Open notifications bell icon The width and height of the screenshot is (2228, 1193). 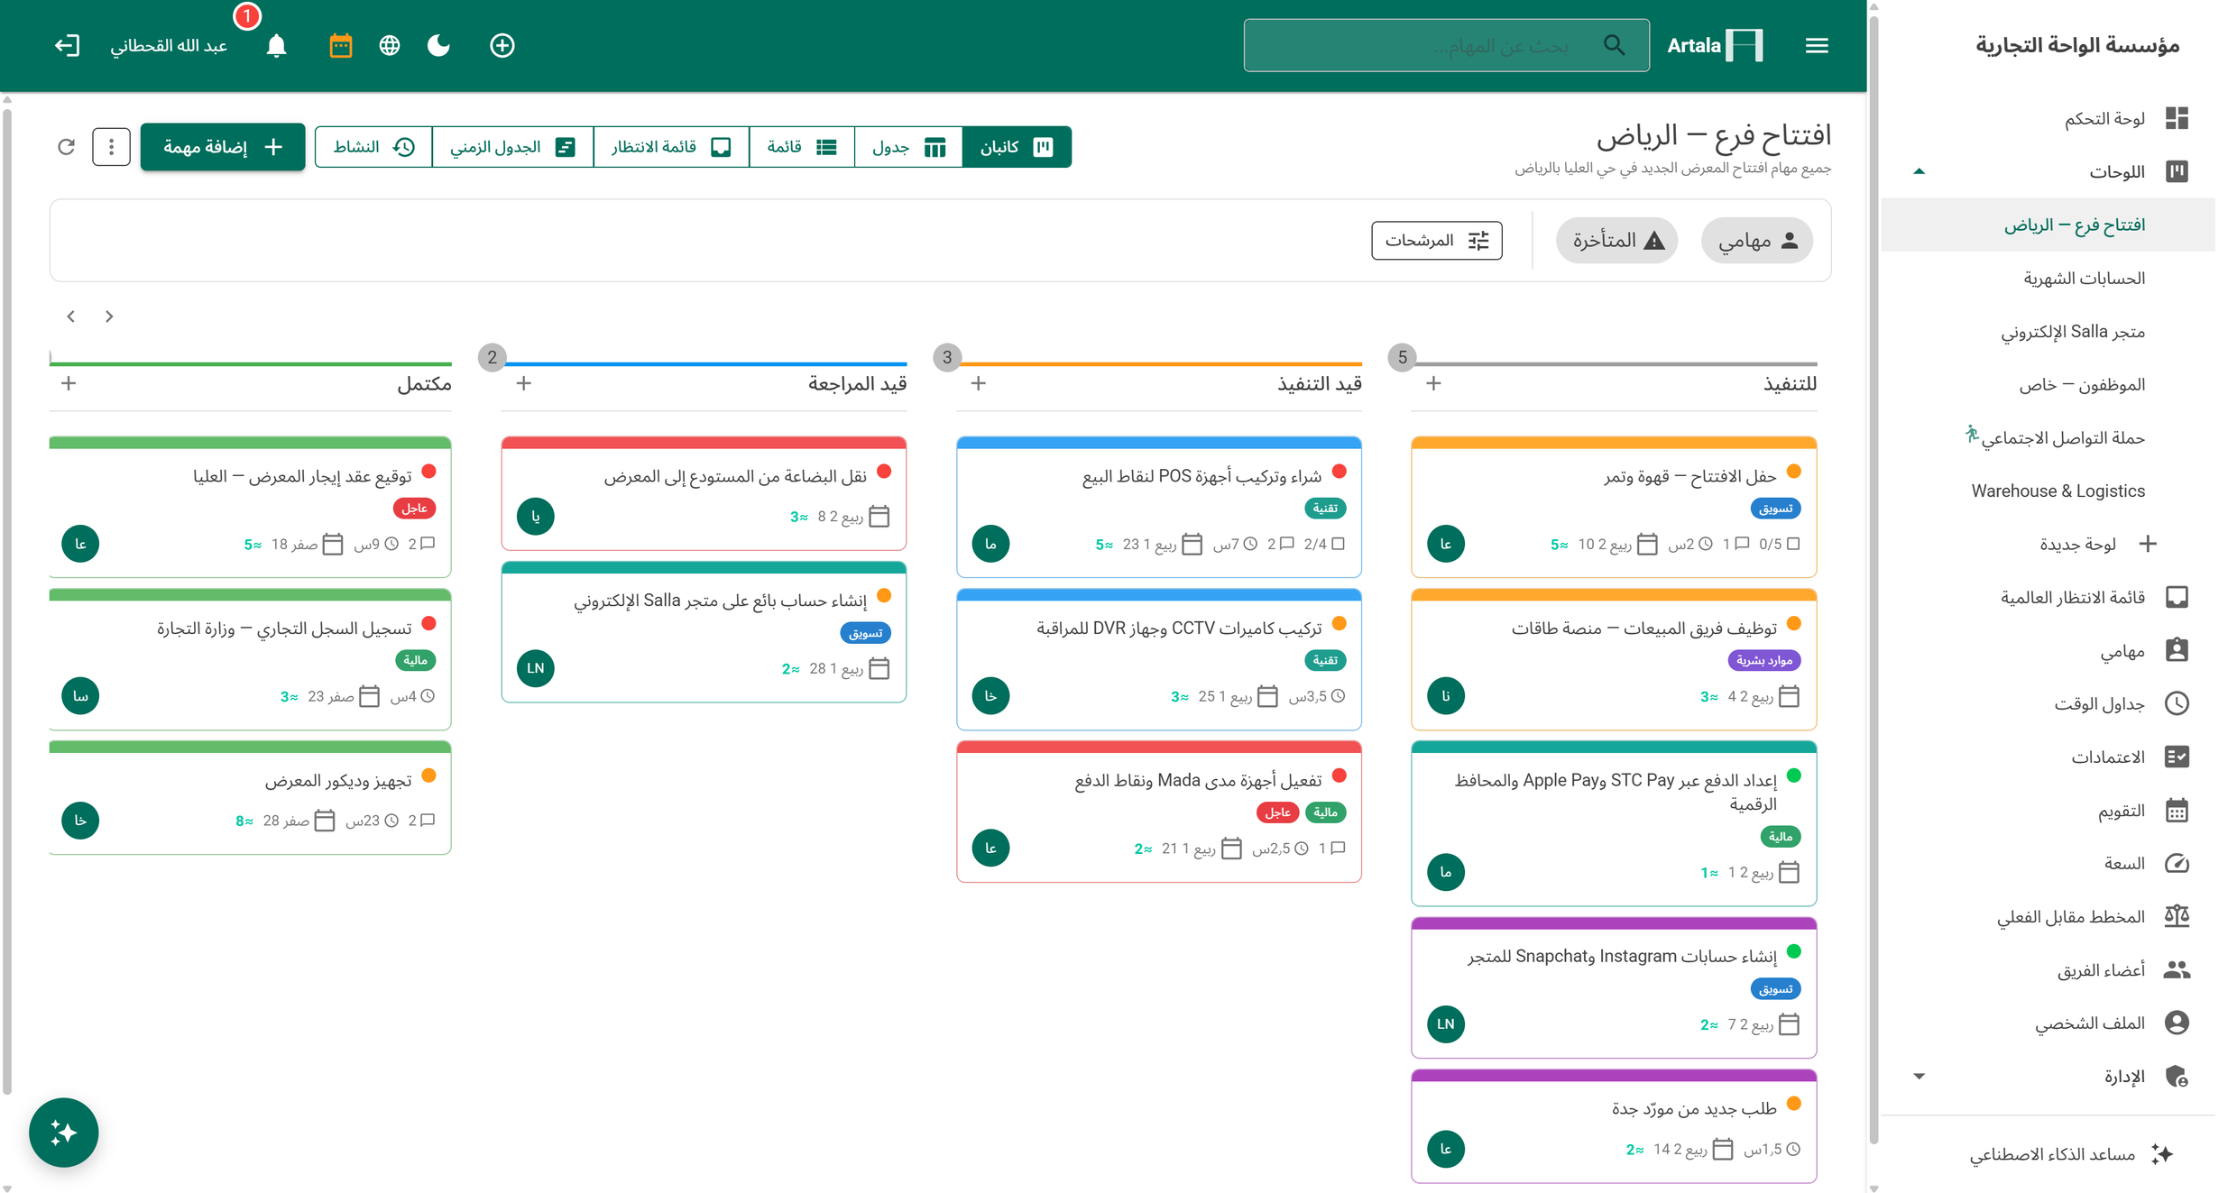point(276,45)
